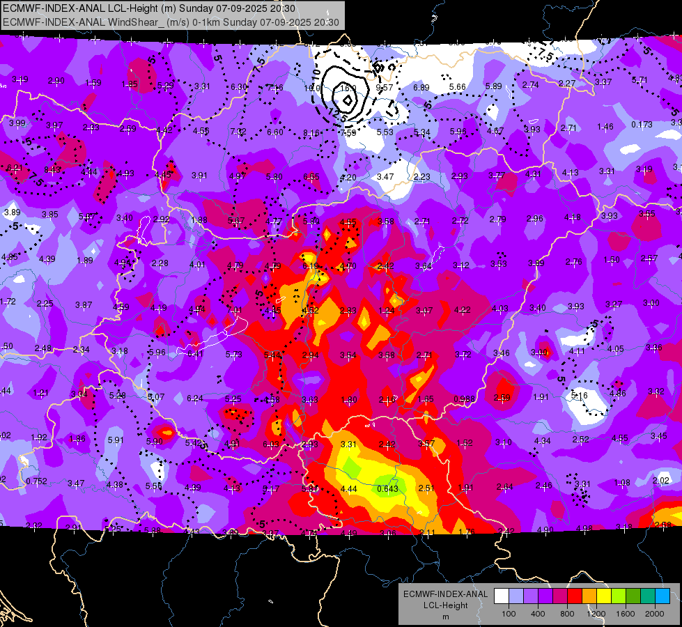This screenshot has height=627, width=682.
Task: Click the 6.55 grid value
Action: tap(311, 176)
